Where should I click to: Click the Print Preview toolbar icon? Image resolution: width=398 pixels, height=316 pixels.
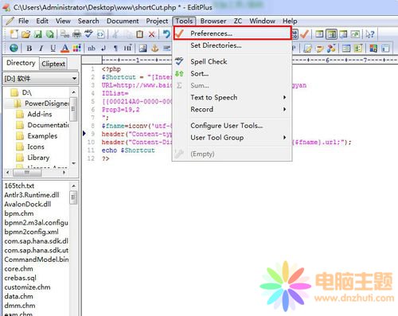click(64, 34)
